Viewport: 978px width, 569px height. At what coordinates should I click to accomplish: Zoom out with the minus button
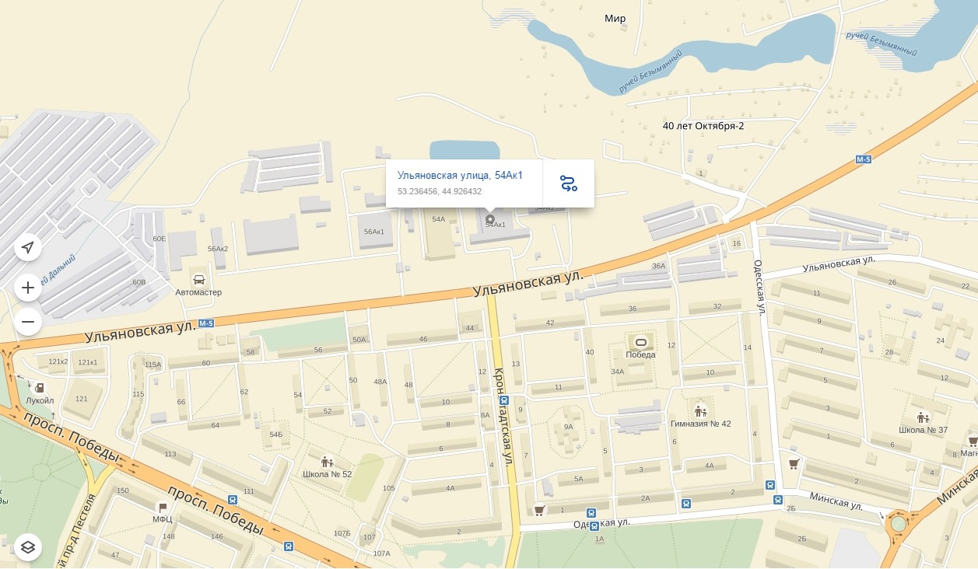[28, 321]
